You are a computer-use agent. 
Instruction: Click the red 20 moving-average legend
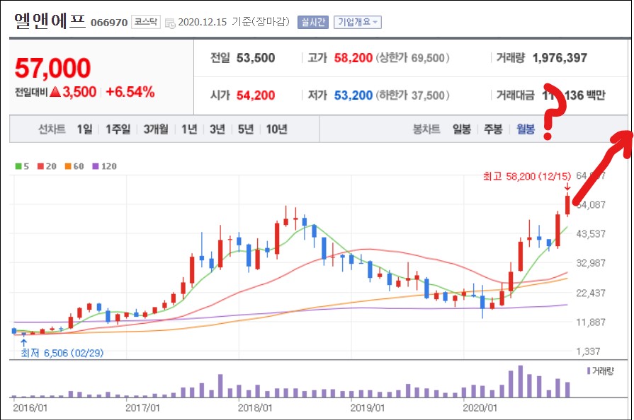[x=47, y=166]
